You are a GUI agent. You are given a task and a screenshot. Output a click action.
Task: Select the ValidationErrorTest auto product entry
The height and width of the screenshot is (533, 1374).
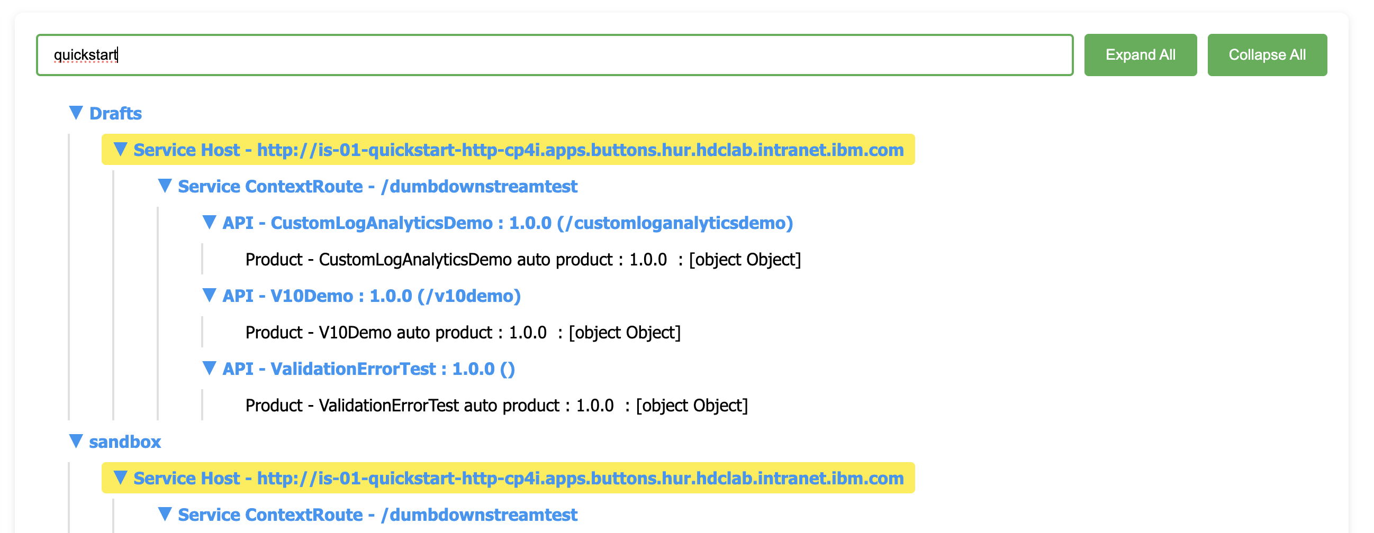(496, 405)
